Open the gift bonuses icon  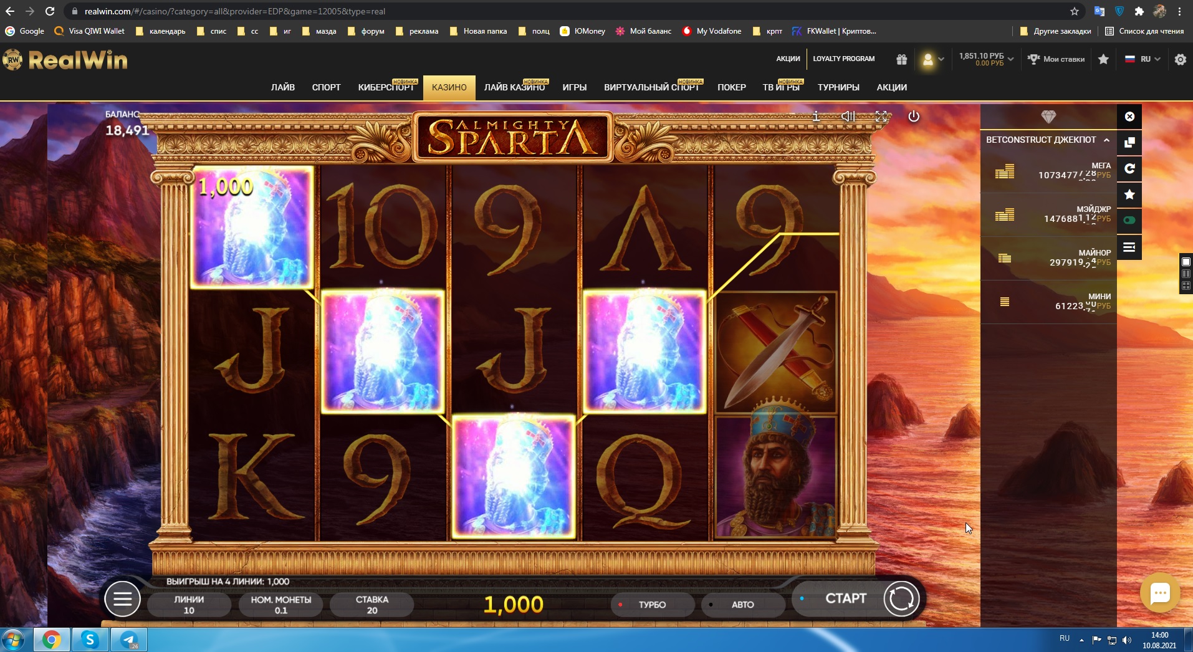click(902, 59)
